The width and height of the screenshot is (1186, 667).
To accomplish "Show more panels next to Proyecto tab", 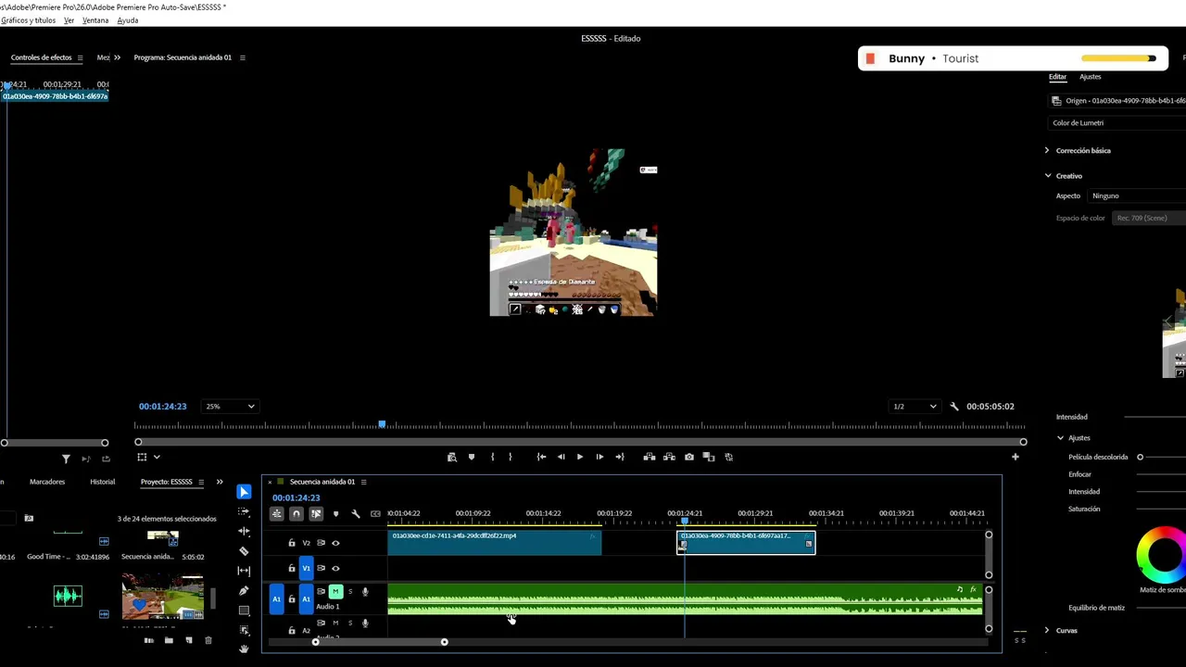I will (x=220, y=482).
